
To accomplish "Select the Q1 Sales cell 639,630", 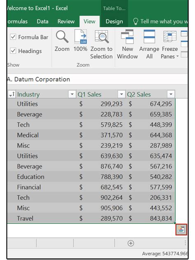I will point(101,156).
